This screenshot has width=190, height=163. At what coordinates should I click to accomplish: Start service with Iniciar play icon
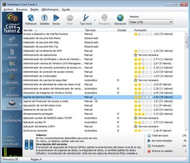pyautogui.click(x=56, y=18)
